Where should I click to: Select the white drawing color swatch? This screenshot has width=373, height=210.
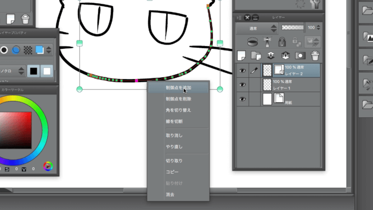(x=47, y=71)
